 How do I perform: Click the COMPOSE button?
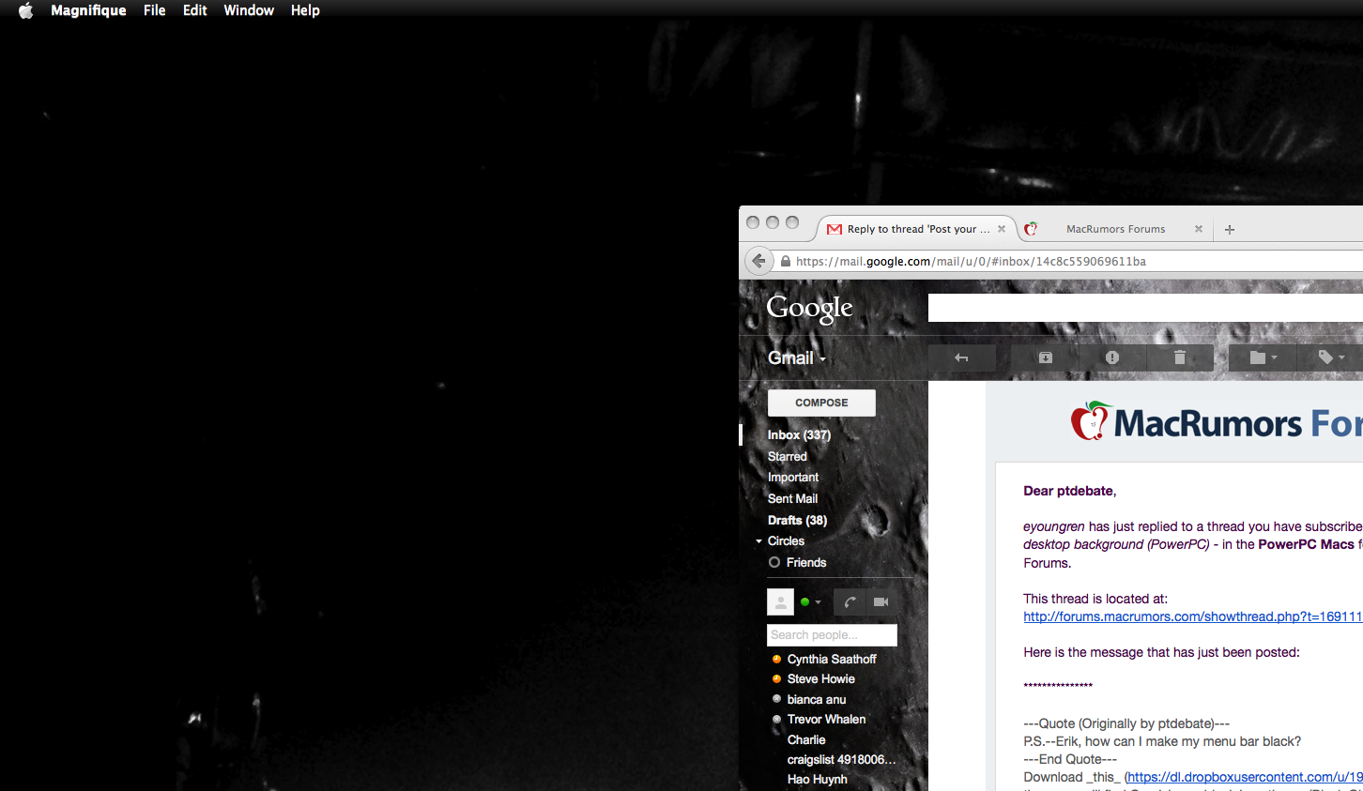(821, 403)
